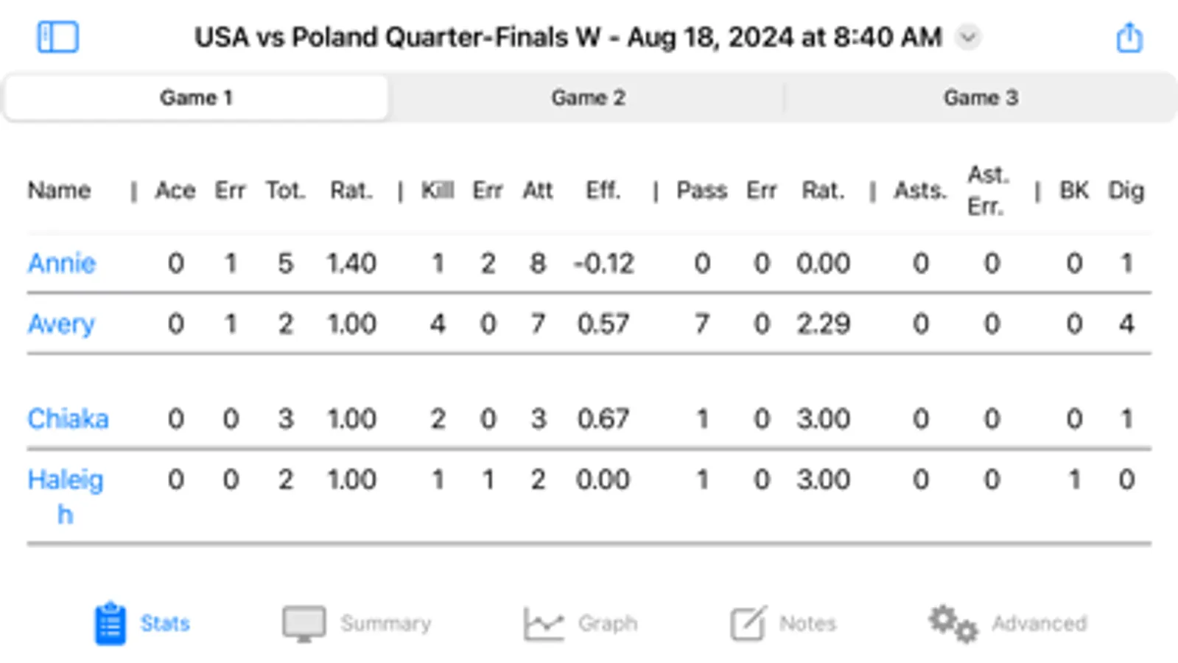The width and height of the screenshot is (1178, 663).
Task: Switch to the Game 1 segment
Action: 196,98
